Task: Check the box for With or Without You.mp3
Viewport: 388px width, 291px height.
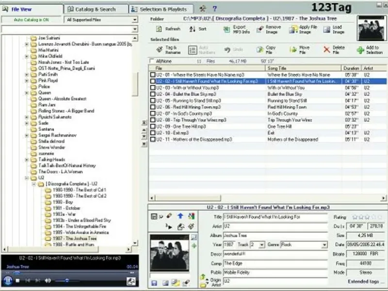Action: tap(153, 88)
